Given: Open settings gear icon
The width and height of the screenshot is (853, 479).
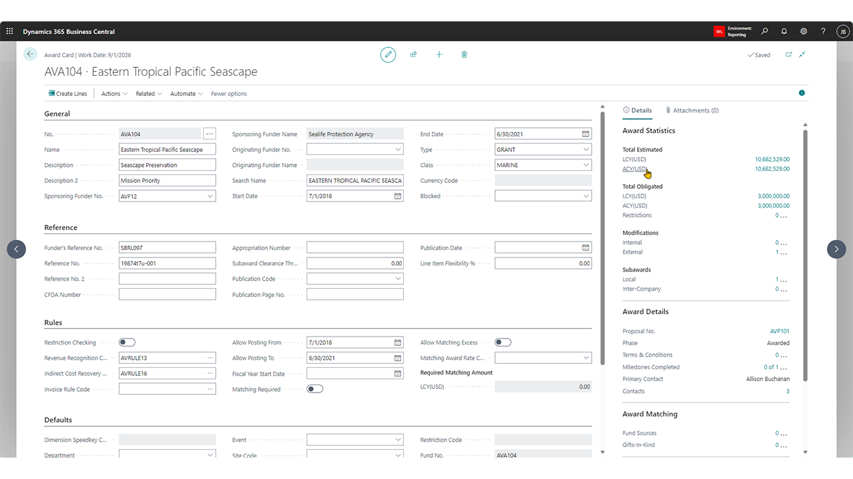Looking at the screenshot, I should tap(804, 31).
